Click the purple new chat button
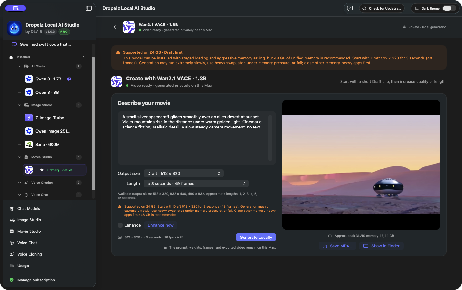This screenshot has height=290, width=462. click(x=16, y=8)
